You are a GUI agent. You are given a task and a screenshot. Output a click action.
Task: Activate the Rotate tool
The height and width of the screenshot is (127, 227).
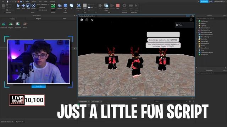coord(33,6)
